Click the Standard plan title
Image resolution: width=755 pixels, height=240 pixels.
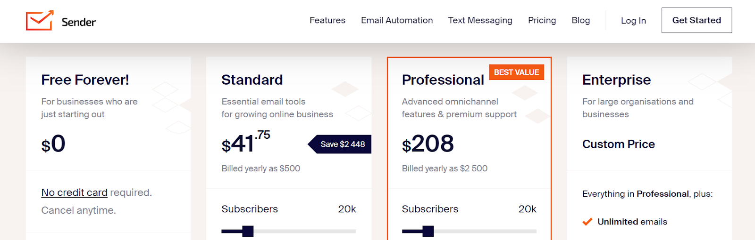pyautogui.click(x=252, y=80)
